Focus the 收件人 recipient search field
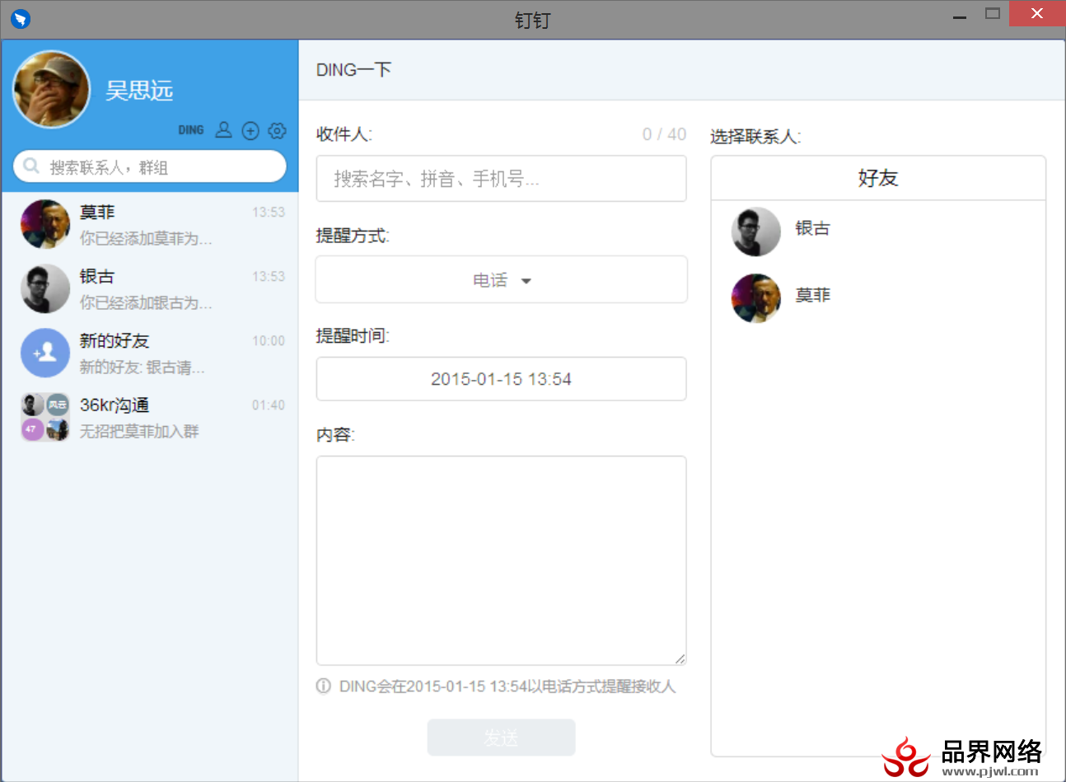 [x=501, y=178]
